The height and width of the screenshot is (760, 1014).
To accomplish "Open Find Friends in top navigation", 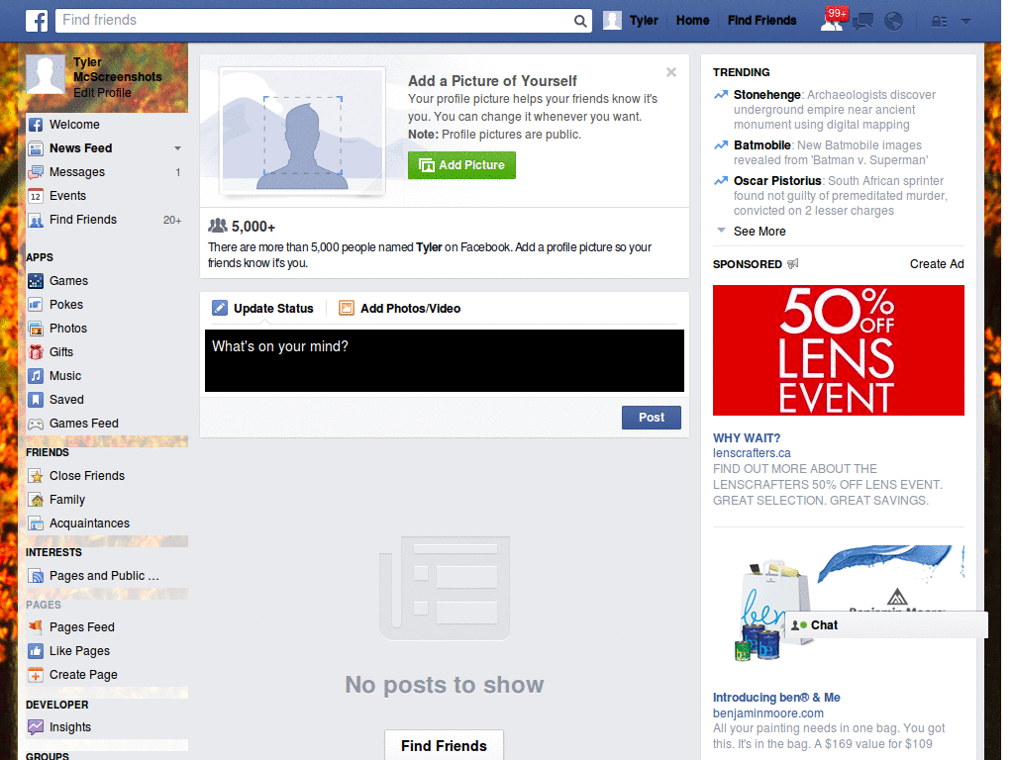I will [x=761, y=21].
